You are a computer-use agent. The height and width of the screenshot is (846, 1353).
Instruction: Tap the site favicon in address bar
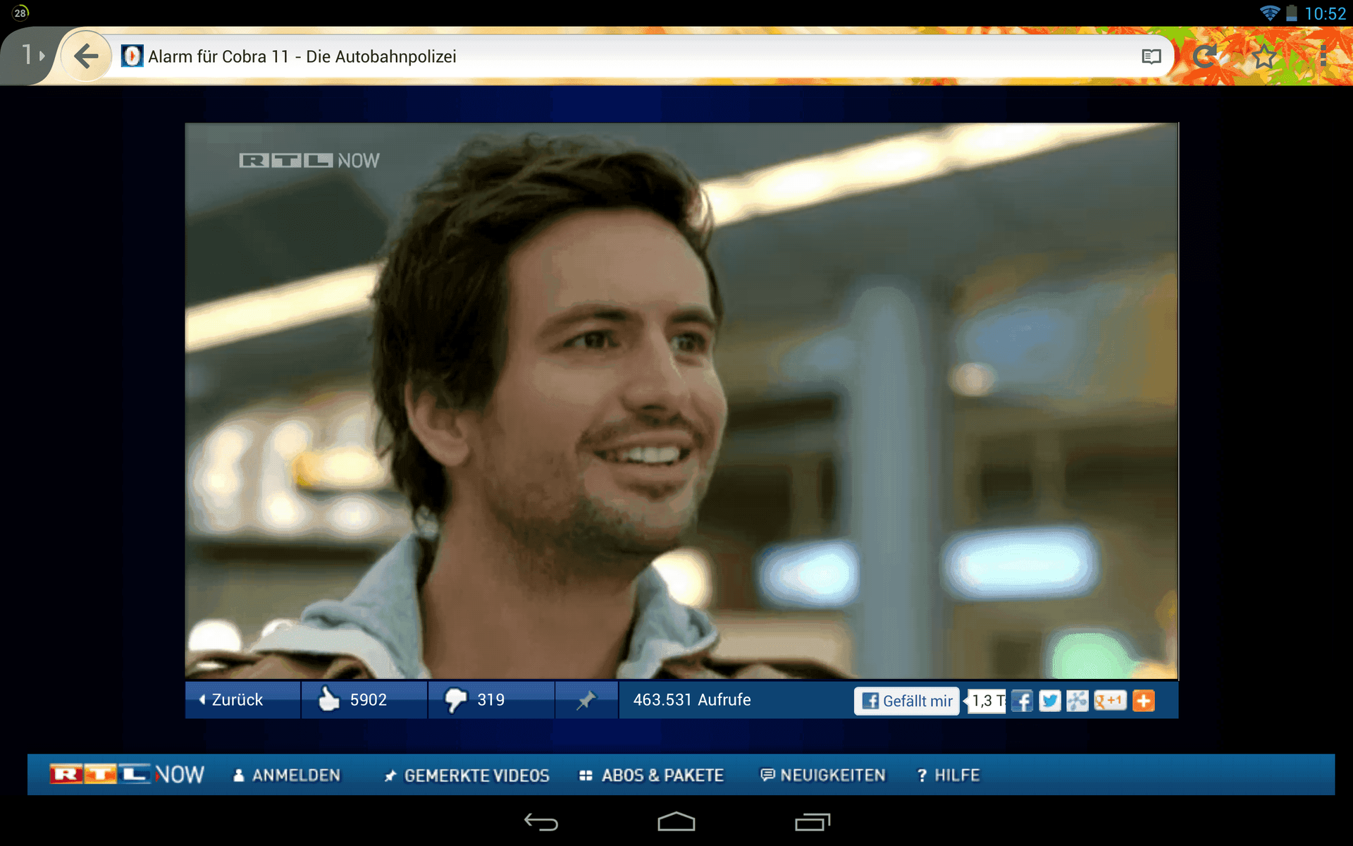132,56
